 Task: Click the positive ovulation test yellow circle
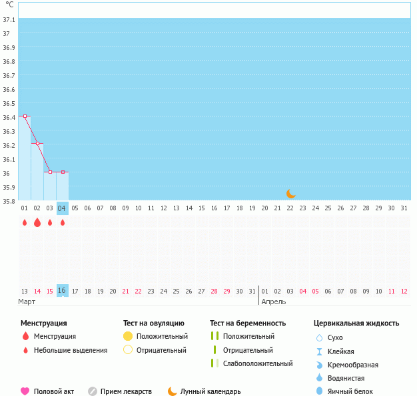(x=128, y=336)
